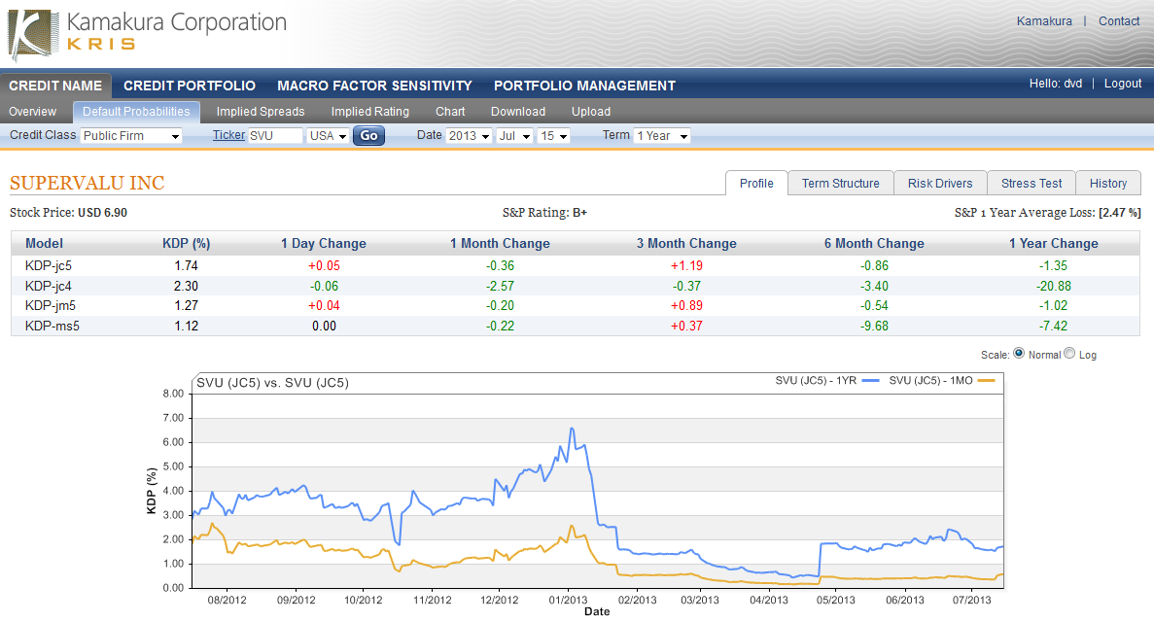Click the Model column header
Image resolution: width=1154 pixels, height=621 pixels.
(44, 244)
